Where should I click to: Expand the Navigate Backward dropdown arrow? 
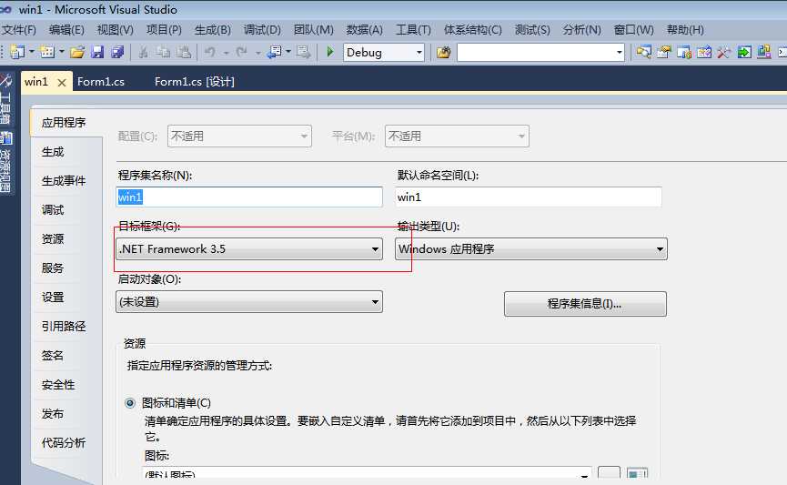tap(288, 52)
